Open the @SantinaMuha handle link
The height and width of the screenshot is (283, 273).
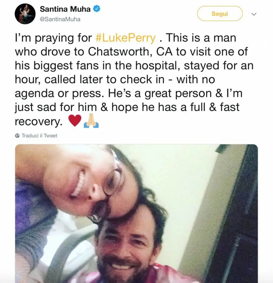pos(60,19)
